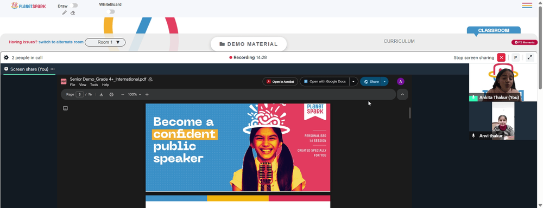
Task: Open the File menu
Action: (72, 84)
